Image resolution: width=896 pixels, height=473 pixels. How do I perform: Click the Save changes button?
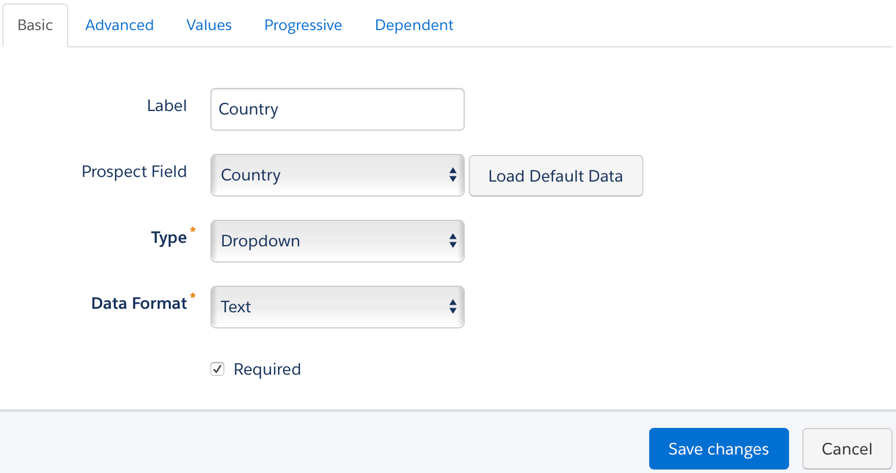pos(719,448)
